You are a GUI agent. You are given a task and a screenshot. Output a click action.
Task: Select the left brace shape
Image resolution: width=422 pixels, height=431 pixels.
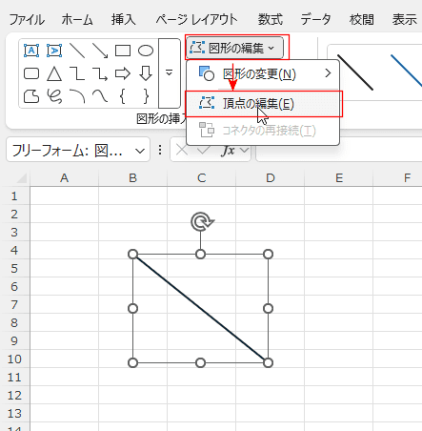[123, 96]
